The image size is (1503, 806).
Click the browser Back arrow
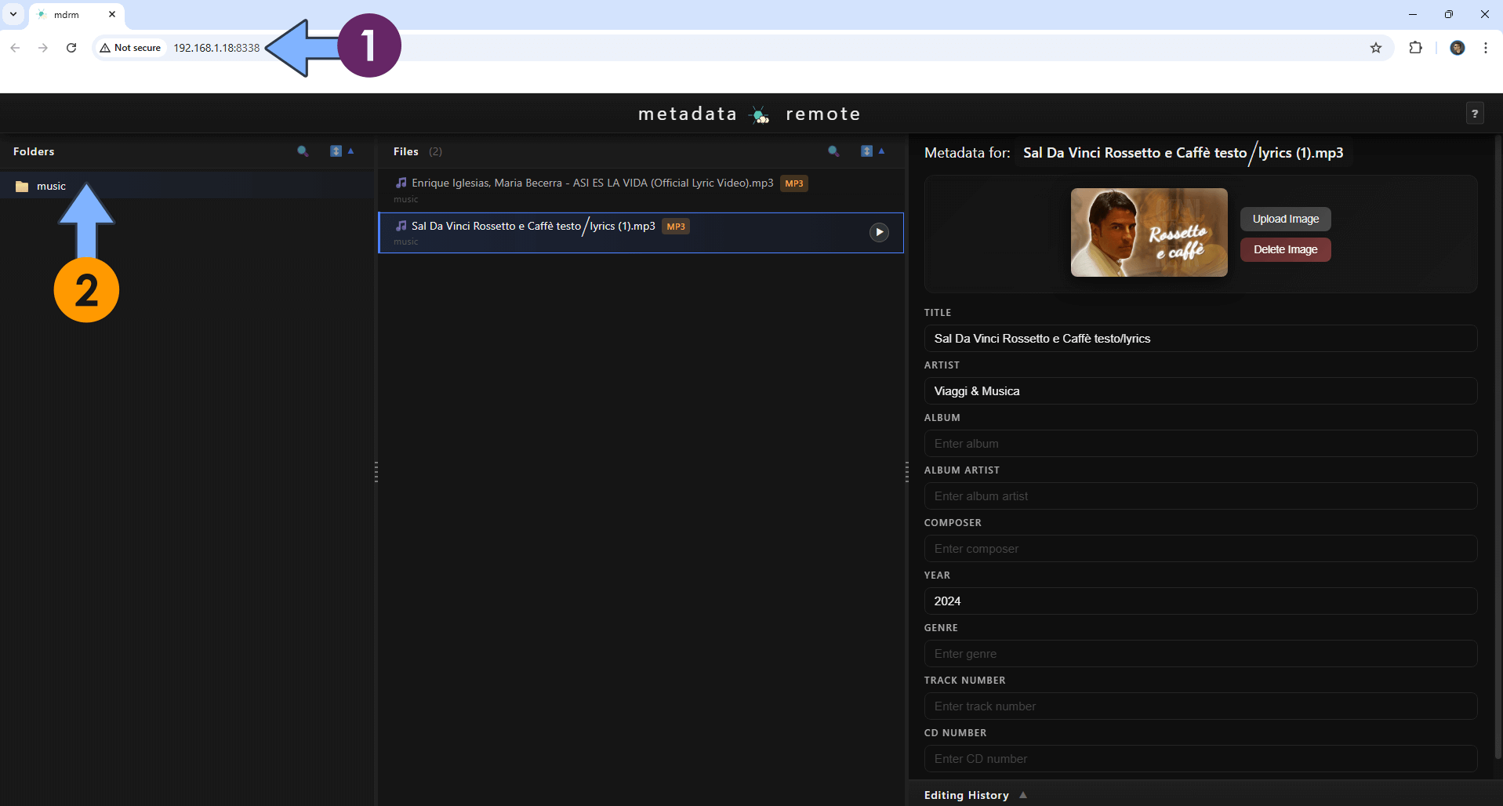[15, 48]
